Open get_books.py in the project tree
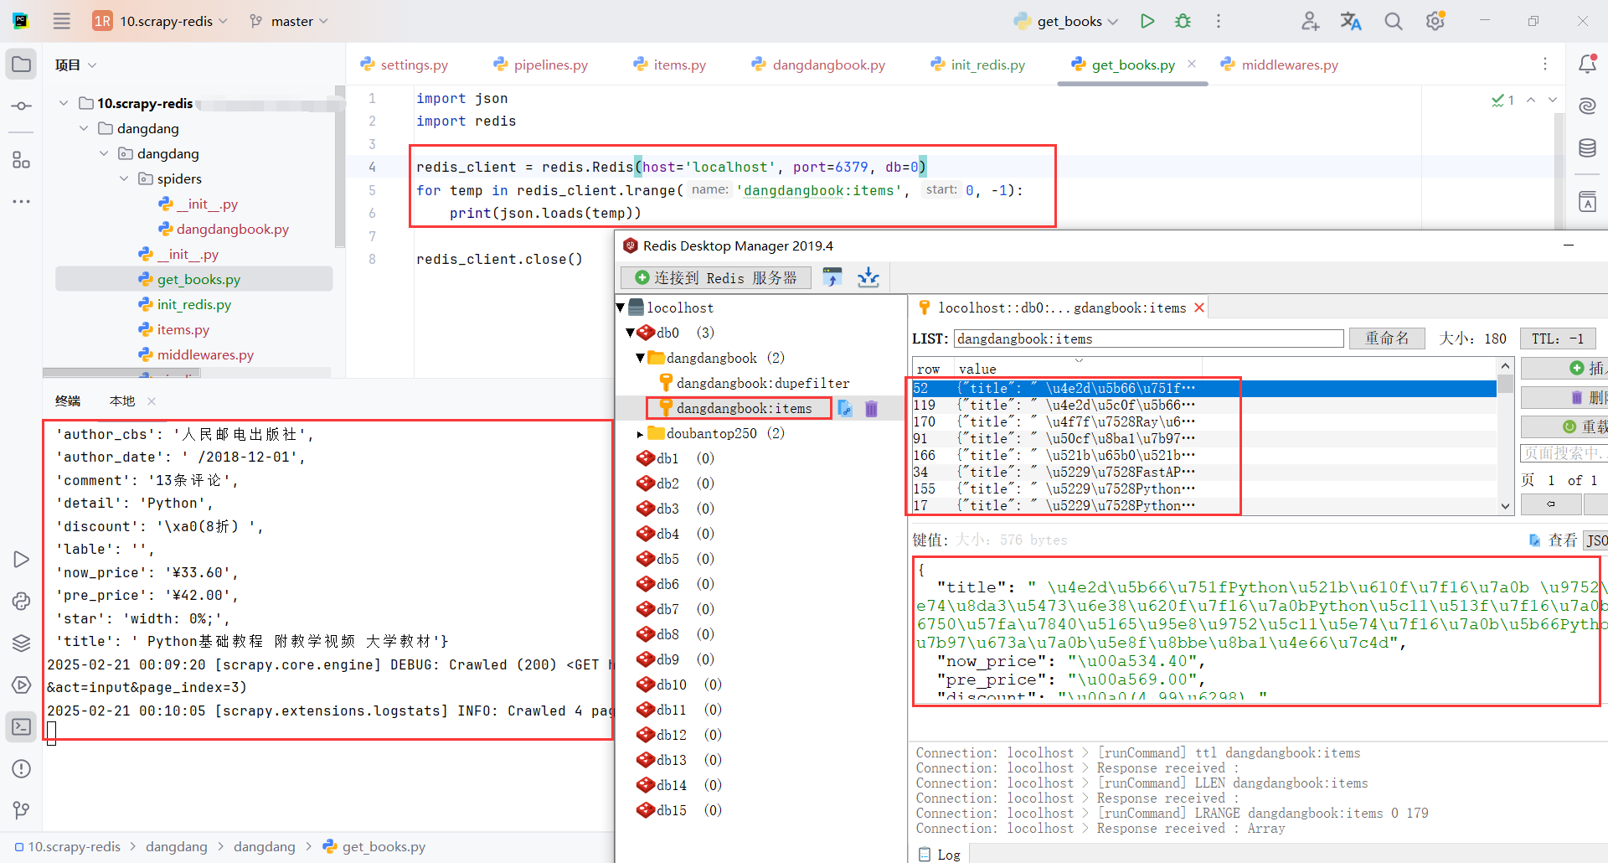Screen dimensions: 1608x863 198,279
